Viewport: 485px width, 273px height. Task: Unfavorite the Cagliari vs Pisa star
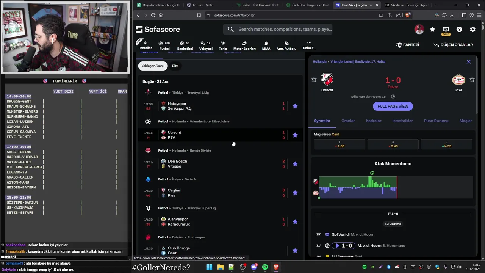(x=295, y=193)
